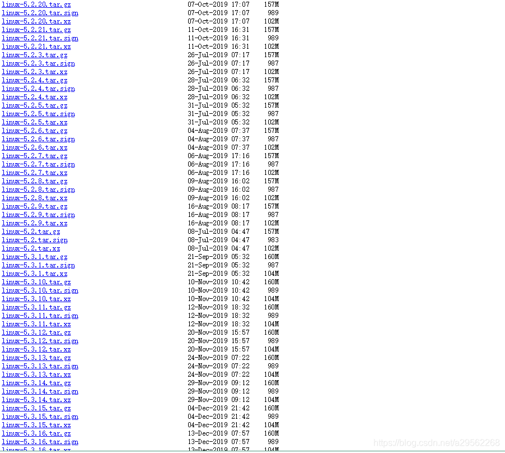Select linux-5.2.5.tar.sign

tap(38, 114)
